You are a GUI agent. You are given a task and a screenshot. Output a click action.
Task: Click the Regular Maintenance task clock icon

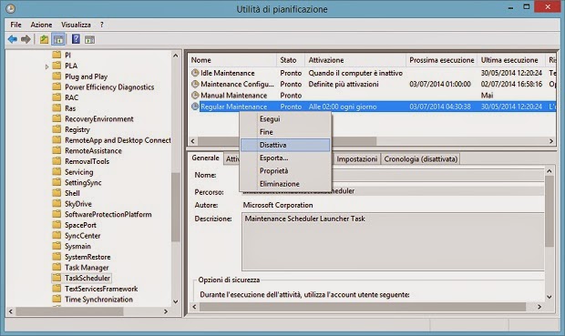pyautogui.click(x=195, y=107)
